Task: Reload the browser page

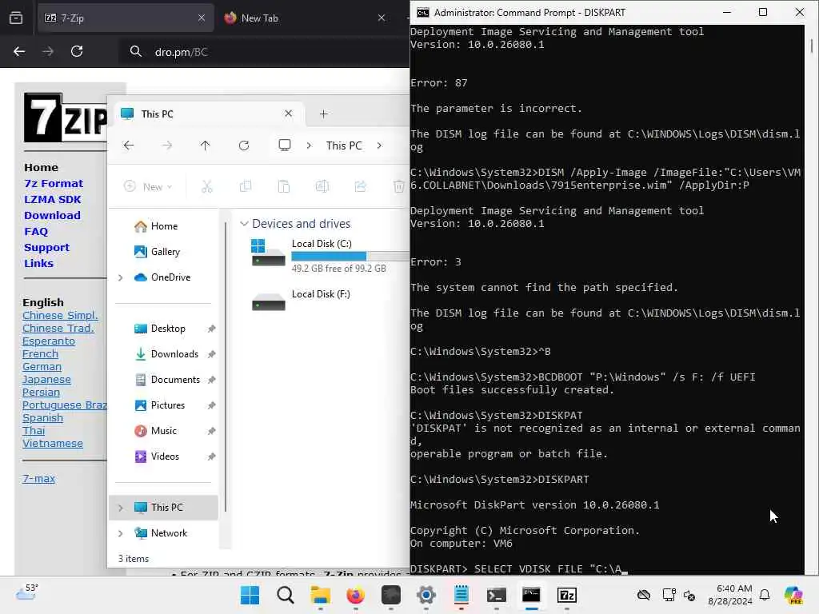Action: (77, 51)
